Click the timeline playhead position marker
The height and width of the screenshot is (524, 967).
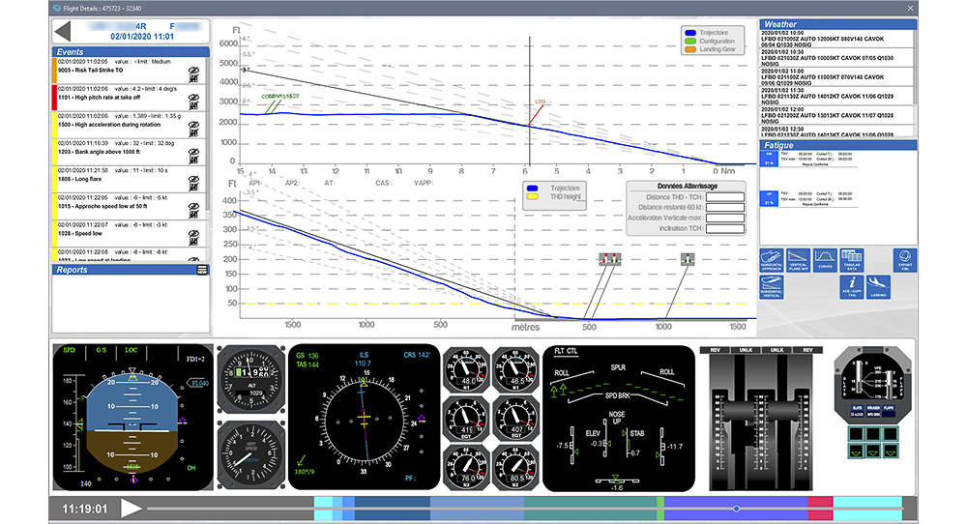pos(737,509)
